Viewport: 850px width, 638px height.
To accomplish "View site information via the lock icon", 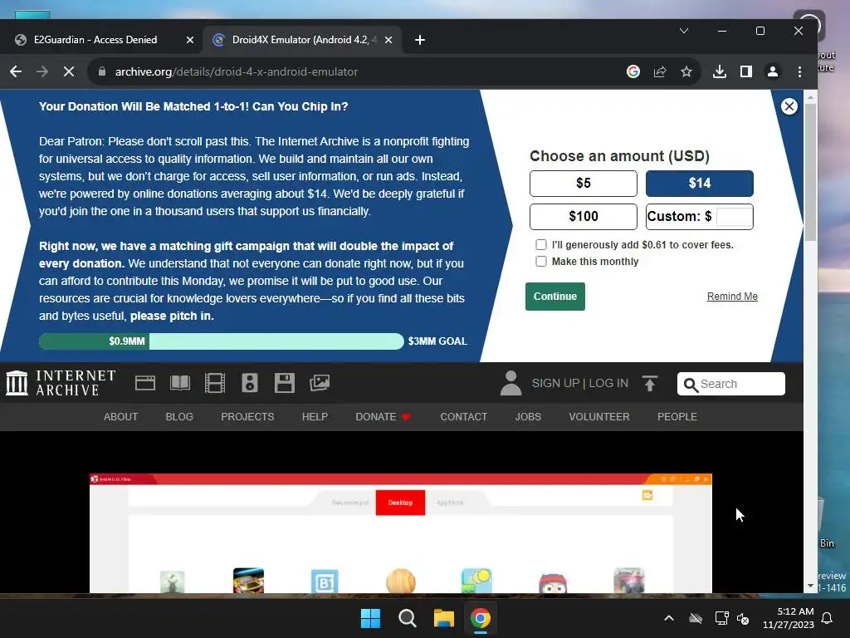I will click(102, 71).
